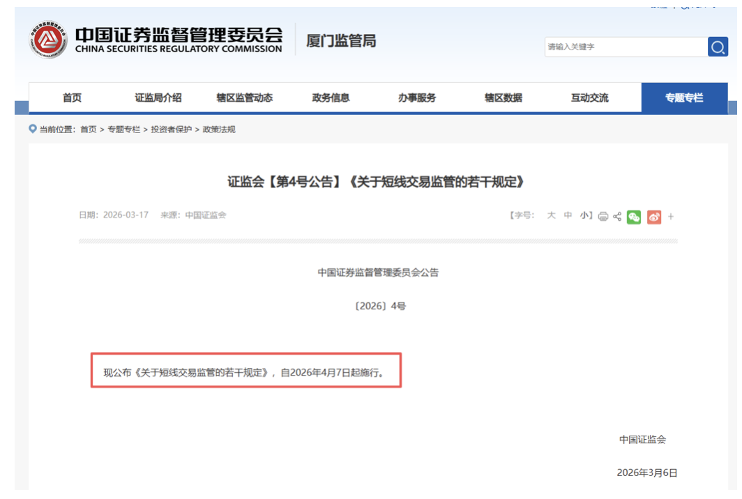Share the article to WeChat
742x499 pixels.
tap(634, 216)
